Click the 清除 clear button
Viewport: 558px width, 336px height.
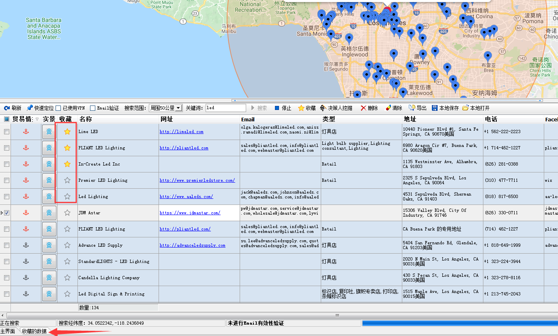tap(393, 108)
